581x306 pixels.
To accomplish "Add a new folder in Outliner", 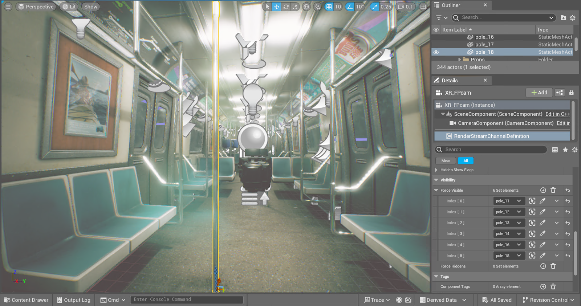I will 563,17.
